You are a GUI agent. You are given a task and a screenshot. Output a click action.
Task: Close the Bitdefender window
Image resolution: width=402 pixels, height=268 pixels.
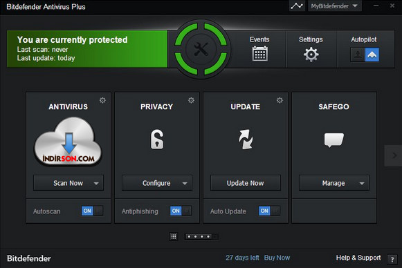(x=392, y=6)
